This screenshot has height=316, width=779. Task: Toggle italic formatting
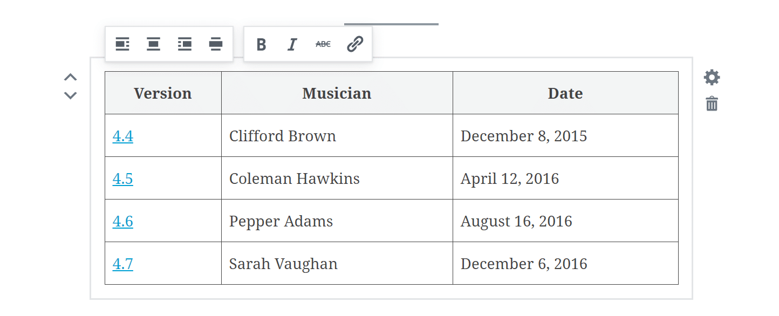click(x=292, y=44)
